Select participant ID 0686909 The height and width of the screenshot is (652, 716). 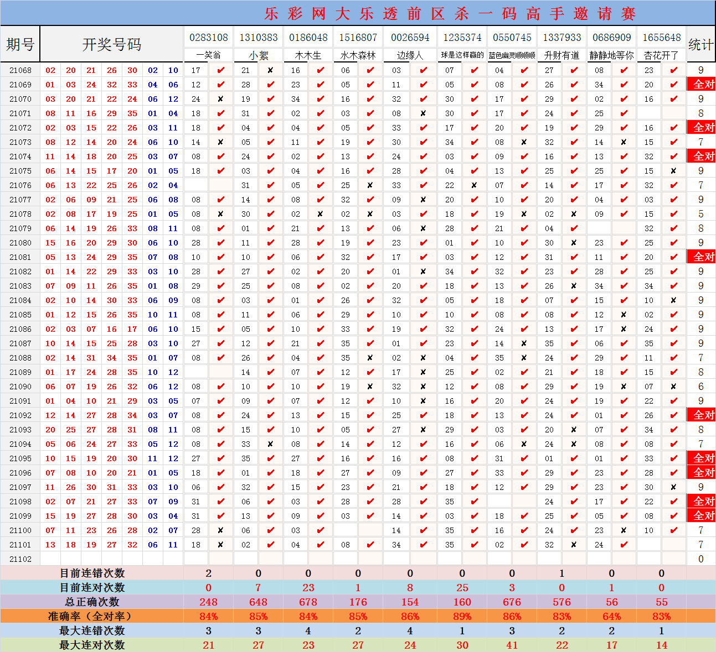(x=611, y=37)
